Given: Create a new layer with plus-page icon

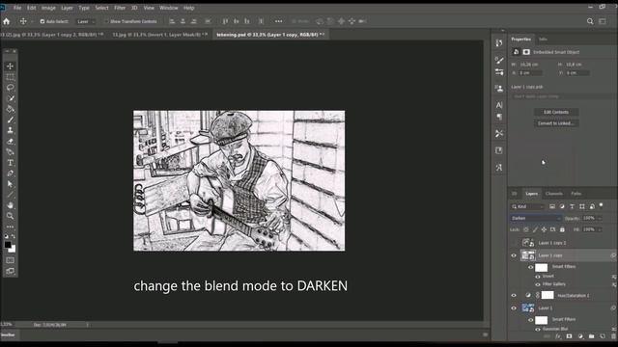Looking at the screenshot, I should [603, 336].
